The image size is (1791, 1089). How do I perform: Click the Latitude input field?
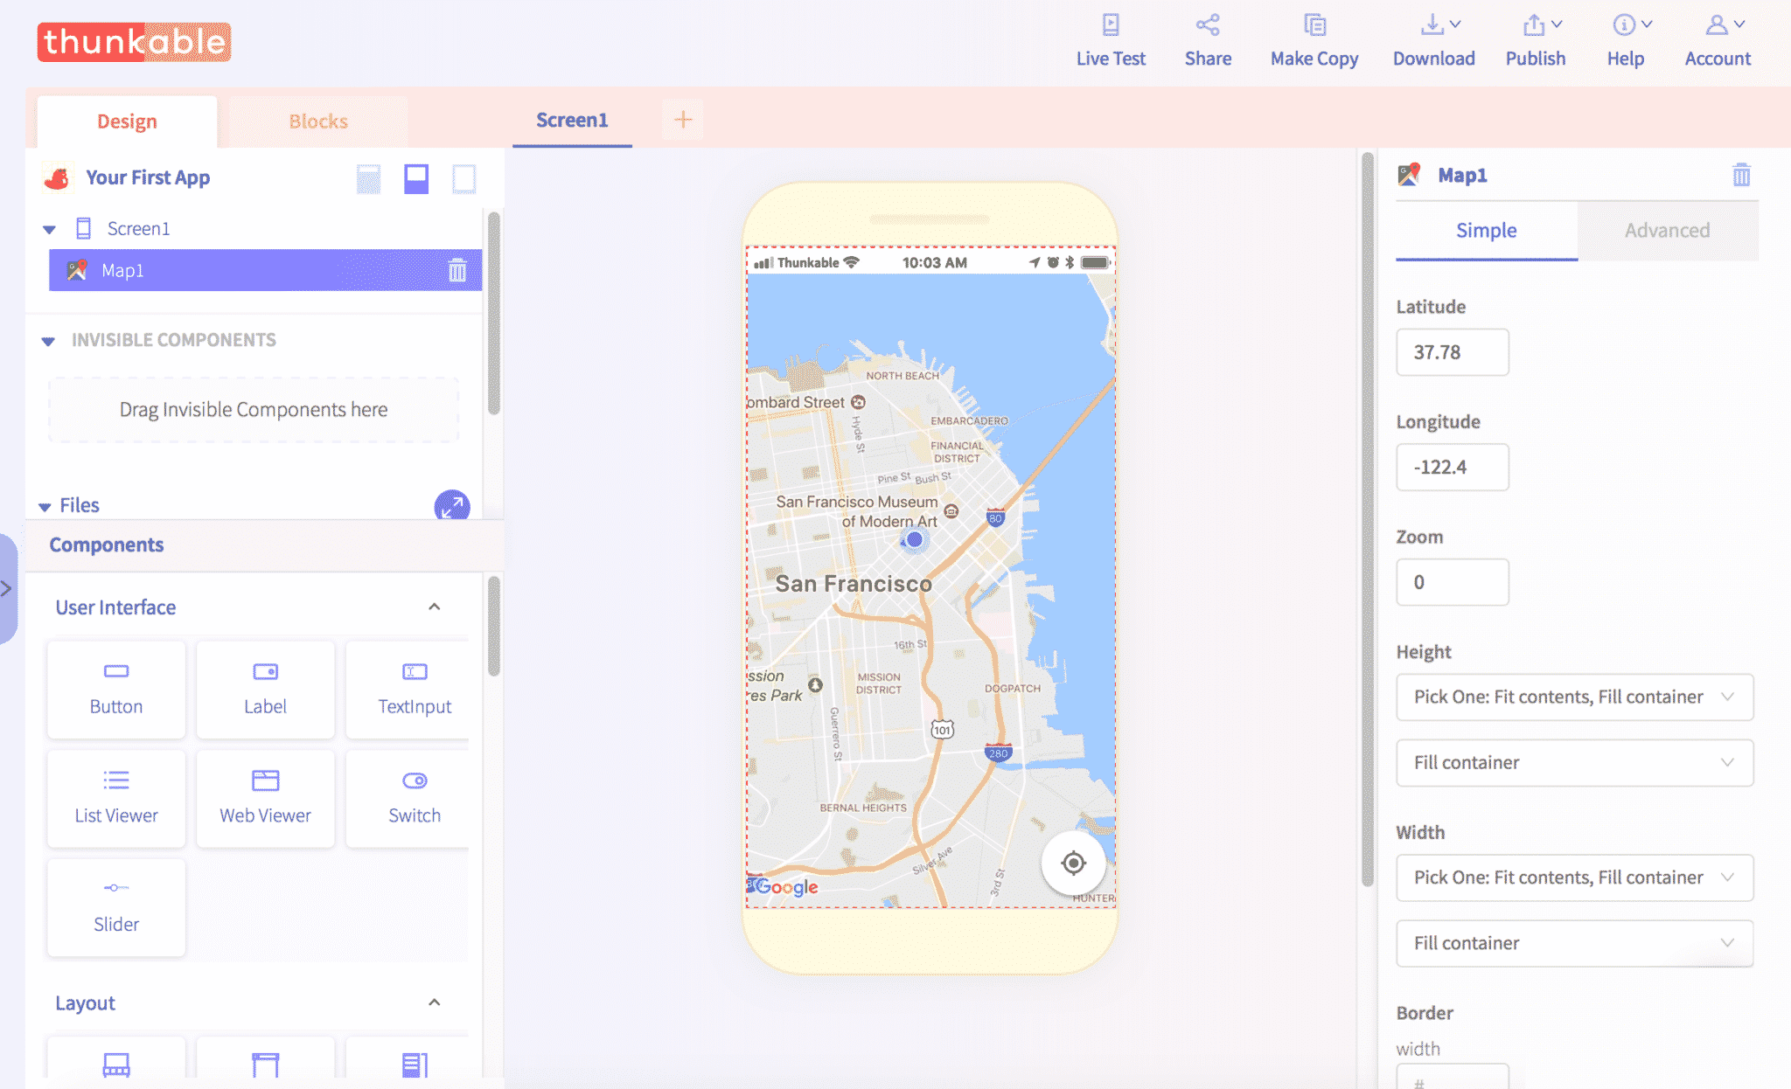(1452, 352)
